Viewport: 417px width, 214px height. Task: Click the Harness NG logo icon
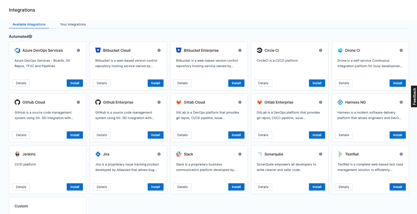pyautogui.click(x=340, y=102)
